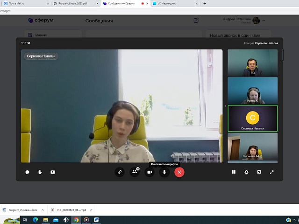299x224 pixels.
Task: Collapse the participants side panel
Action: coord(225,106)
